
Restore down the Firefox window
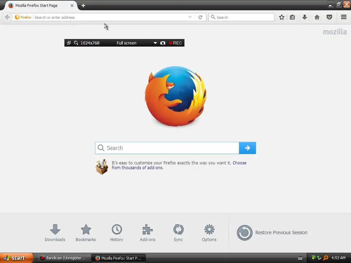coord(338,4)
